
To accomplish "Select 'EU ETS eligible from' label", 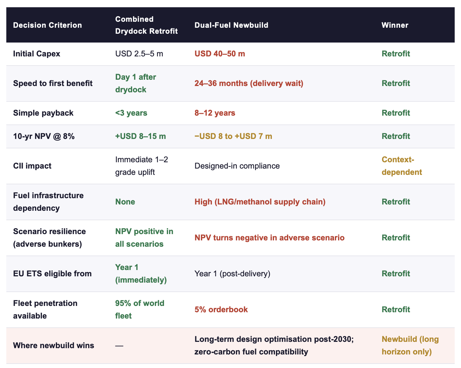I will 52,273.
